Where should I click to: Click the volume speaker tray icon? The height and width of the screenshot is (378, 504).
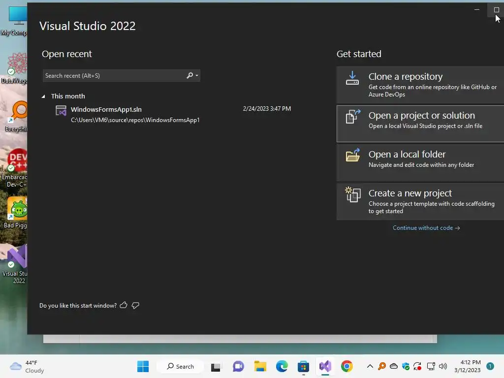pyautogui.click(x=443, y=366)
